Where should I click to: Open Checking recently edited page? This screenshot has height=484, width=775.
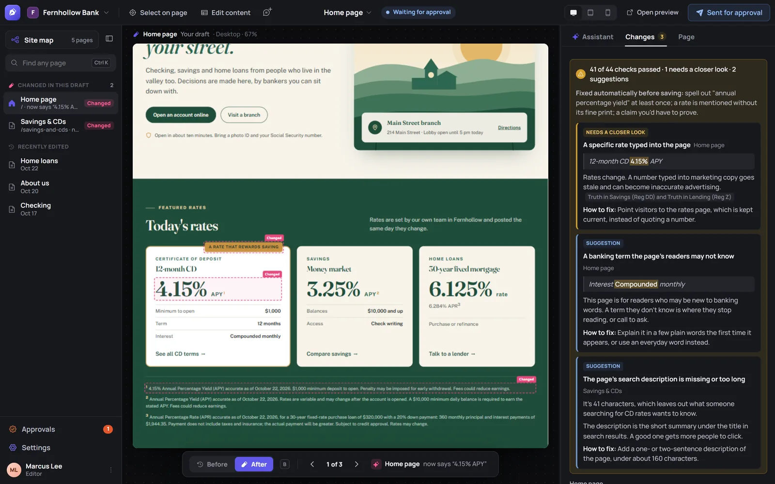coord(61,209)
